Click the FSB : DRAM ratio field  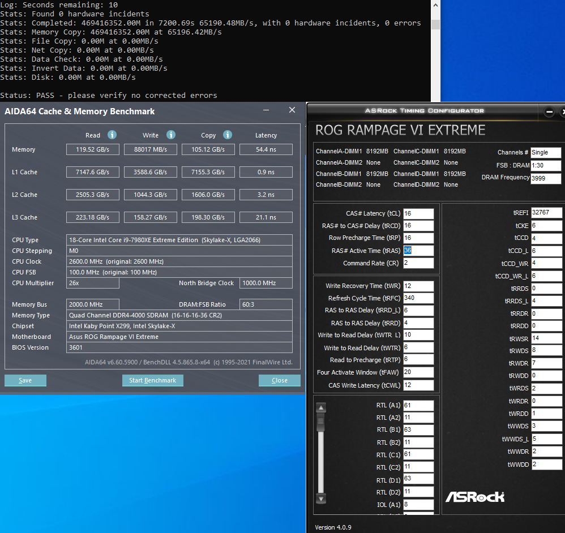coord(546,166)
